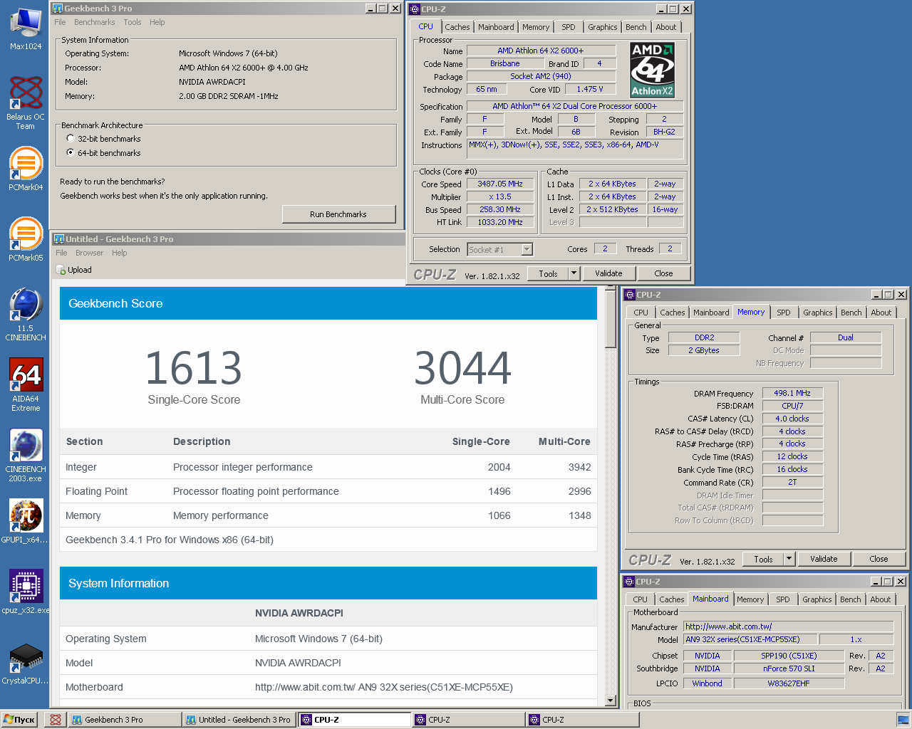Open Help menu in Geekbench 3 Pro

tap(157, 22)
